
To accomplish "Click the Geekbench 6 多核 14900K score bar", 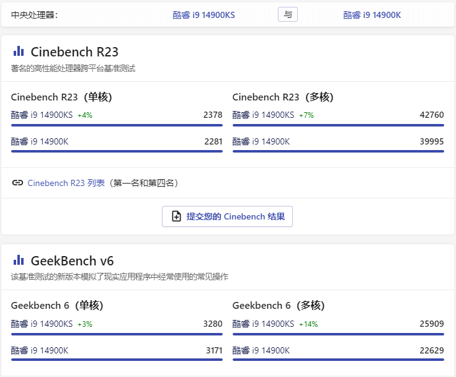I will coord(338,360).
